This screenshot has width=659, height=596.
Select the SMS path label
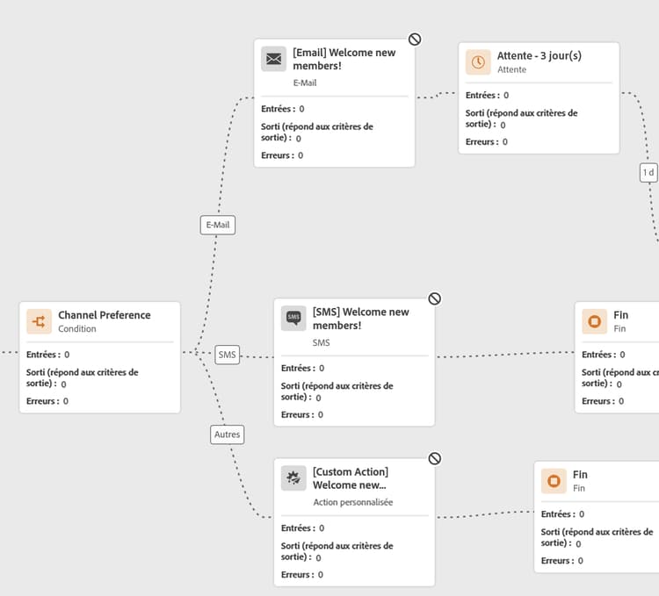tap(228, 355)
